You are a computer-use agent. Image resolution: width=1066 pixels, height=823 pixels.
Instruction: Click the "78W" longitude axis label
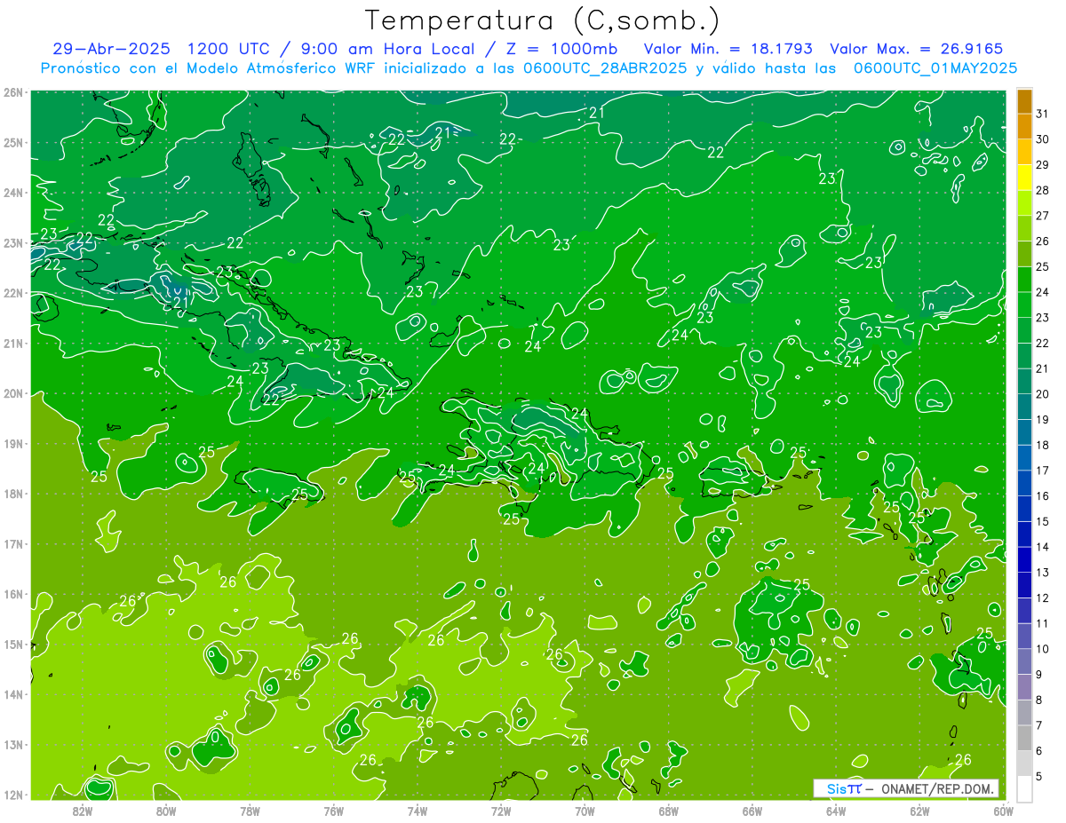pos(250,811)
